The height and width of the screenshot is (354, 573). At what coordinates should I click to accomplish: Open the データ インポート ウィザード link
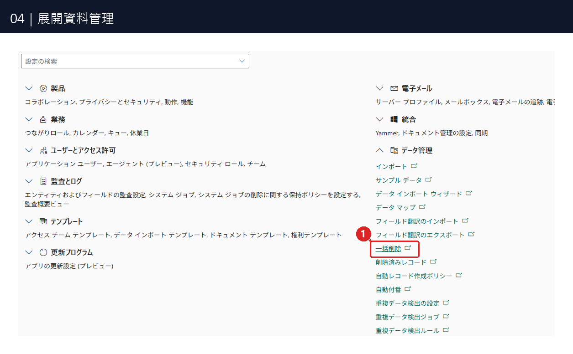click(x=419, y=194)
